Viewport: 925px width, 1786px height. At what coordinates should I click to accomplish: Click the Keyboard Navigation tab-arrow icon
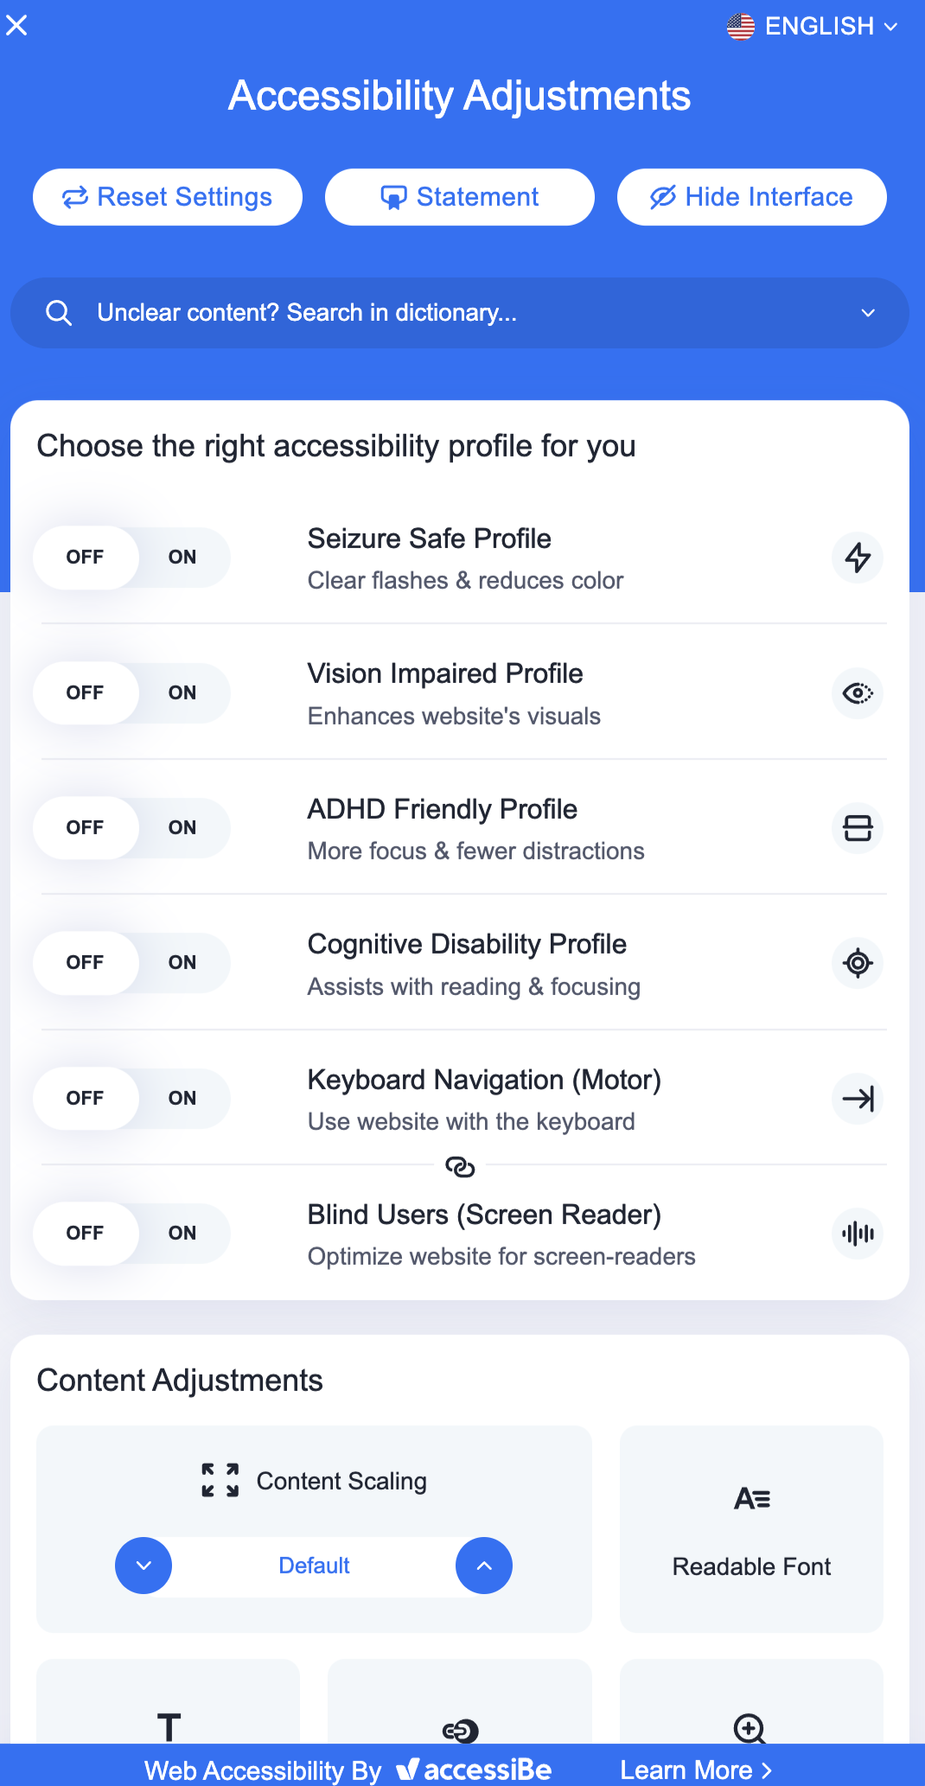click(857, 1099)
